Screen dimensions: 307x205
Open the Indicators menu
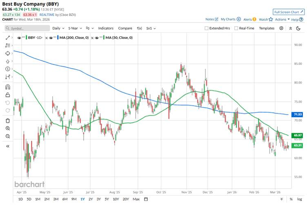click(x=106, y=28)
